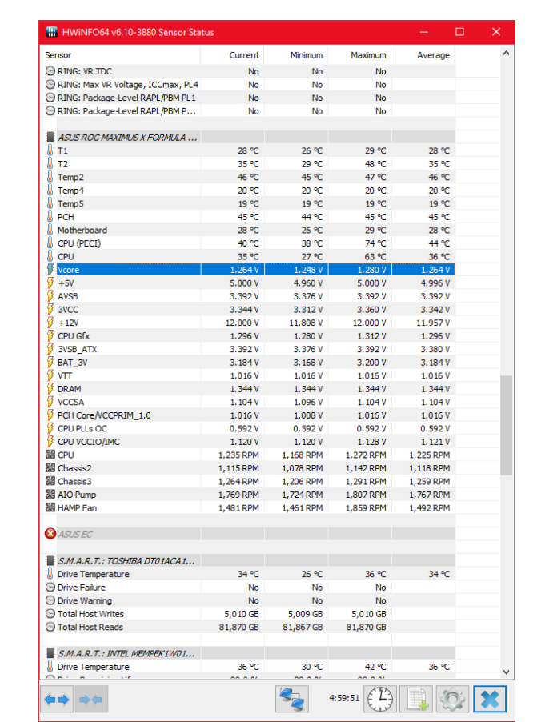The width and height of the screenshot is (557, 722).
Task: Select the CPU PLLs OC row
Action: point(247,428)
